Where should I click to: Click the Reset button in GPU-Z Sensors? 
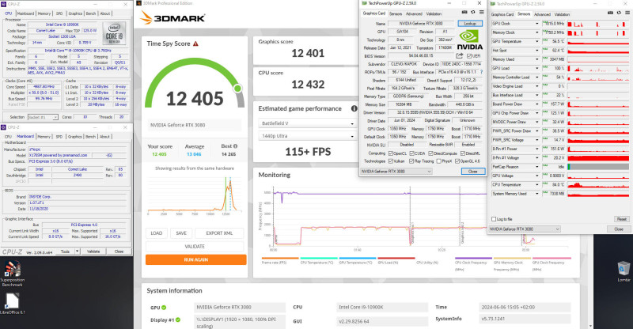coord(622,219)
